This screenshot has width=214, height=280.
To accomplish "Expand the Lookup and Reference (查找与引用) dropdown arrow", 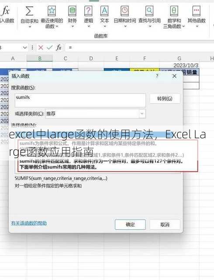I will tap(150, 26).
